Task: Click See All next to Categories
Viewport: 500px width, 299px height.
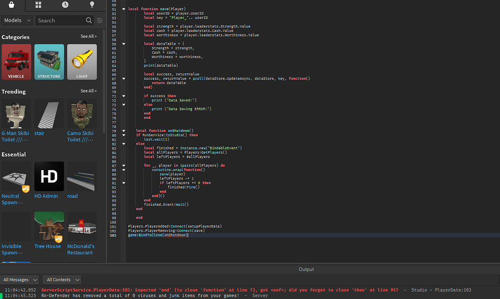Action: [x=88, y=36]
